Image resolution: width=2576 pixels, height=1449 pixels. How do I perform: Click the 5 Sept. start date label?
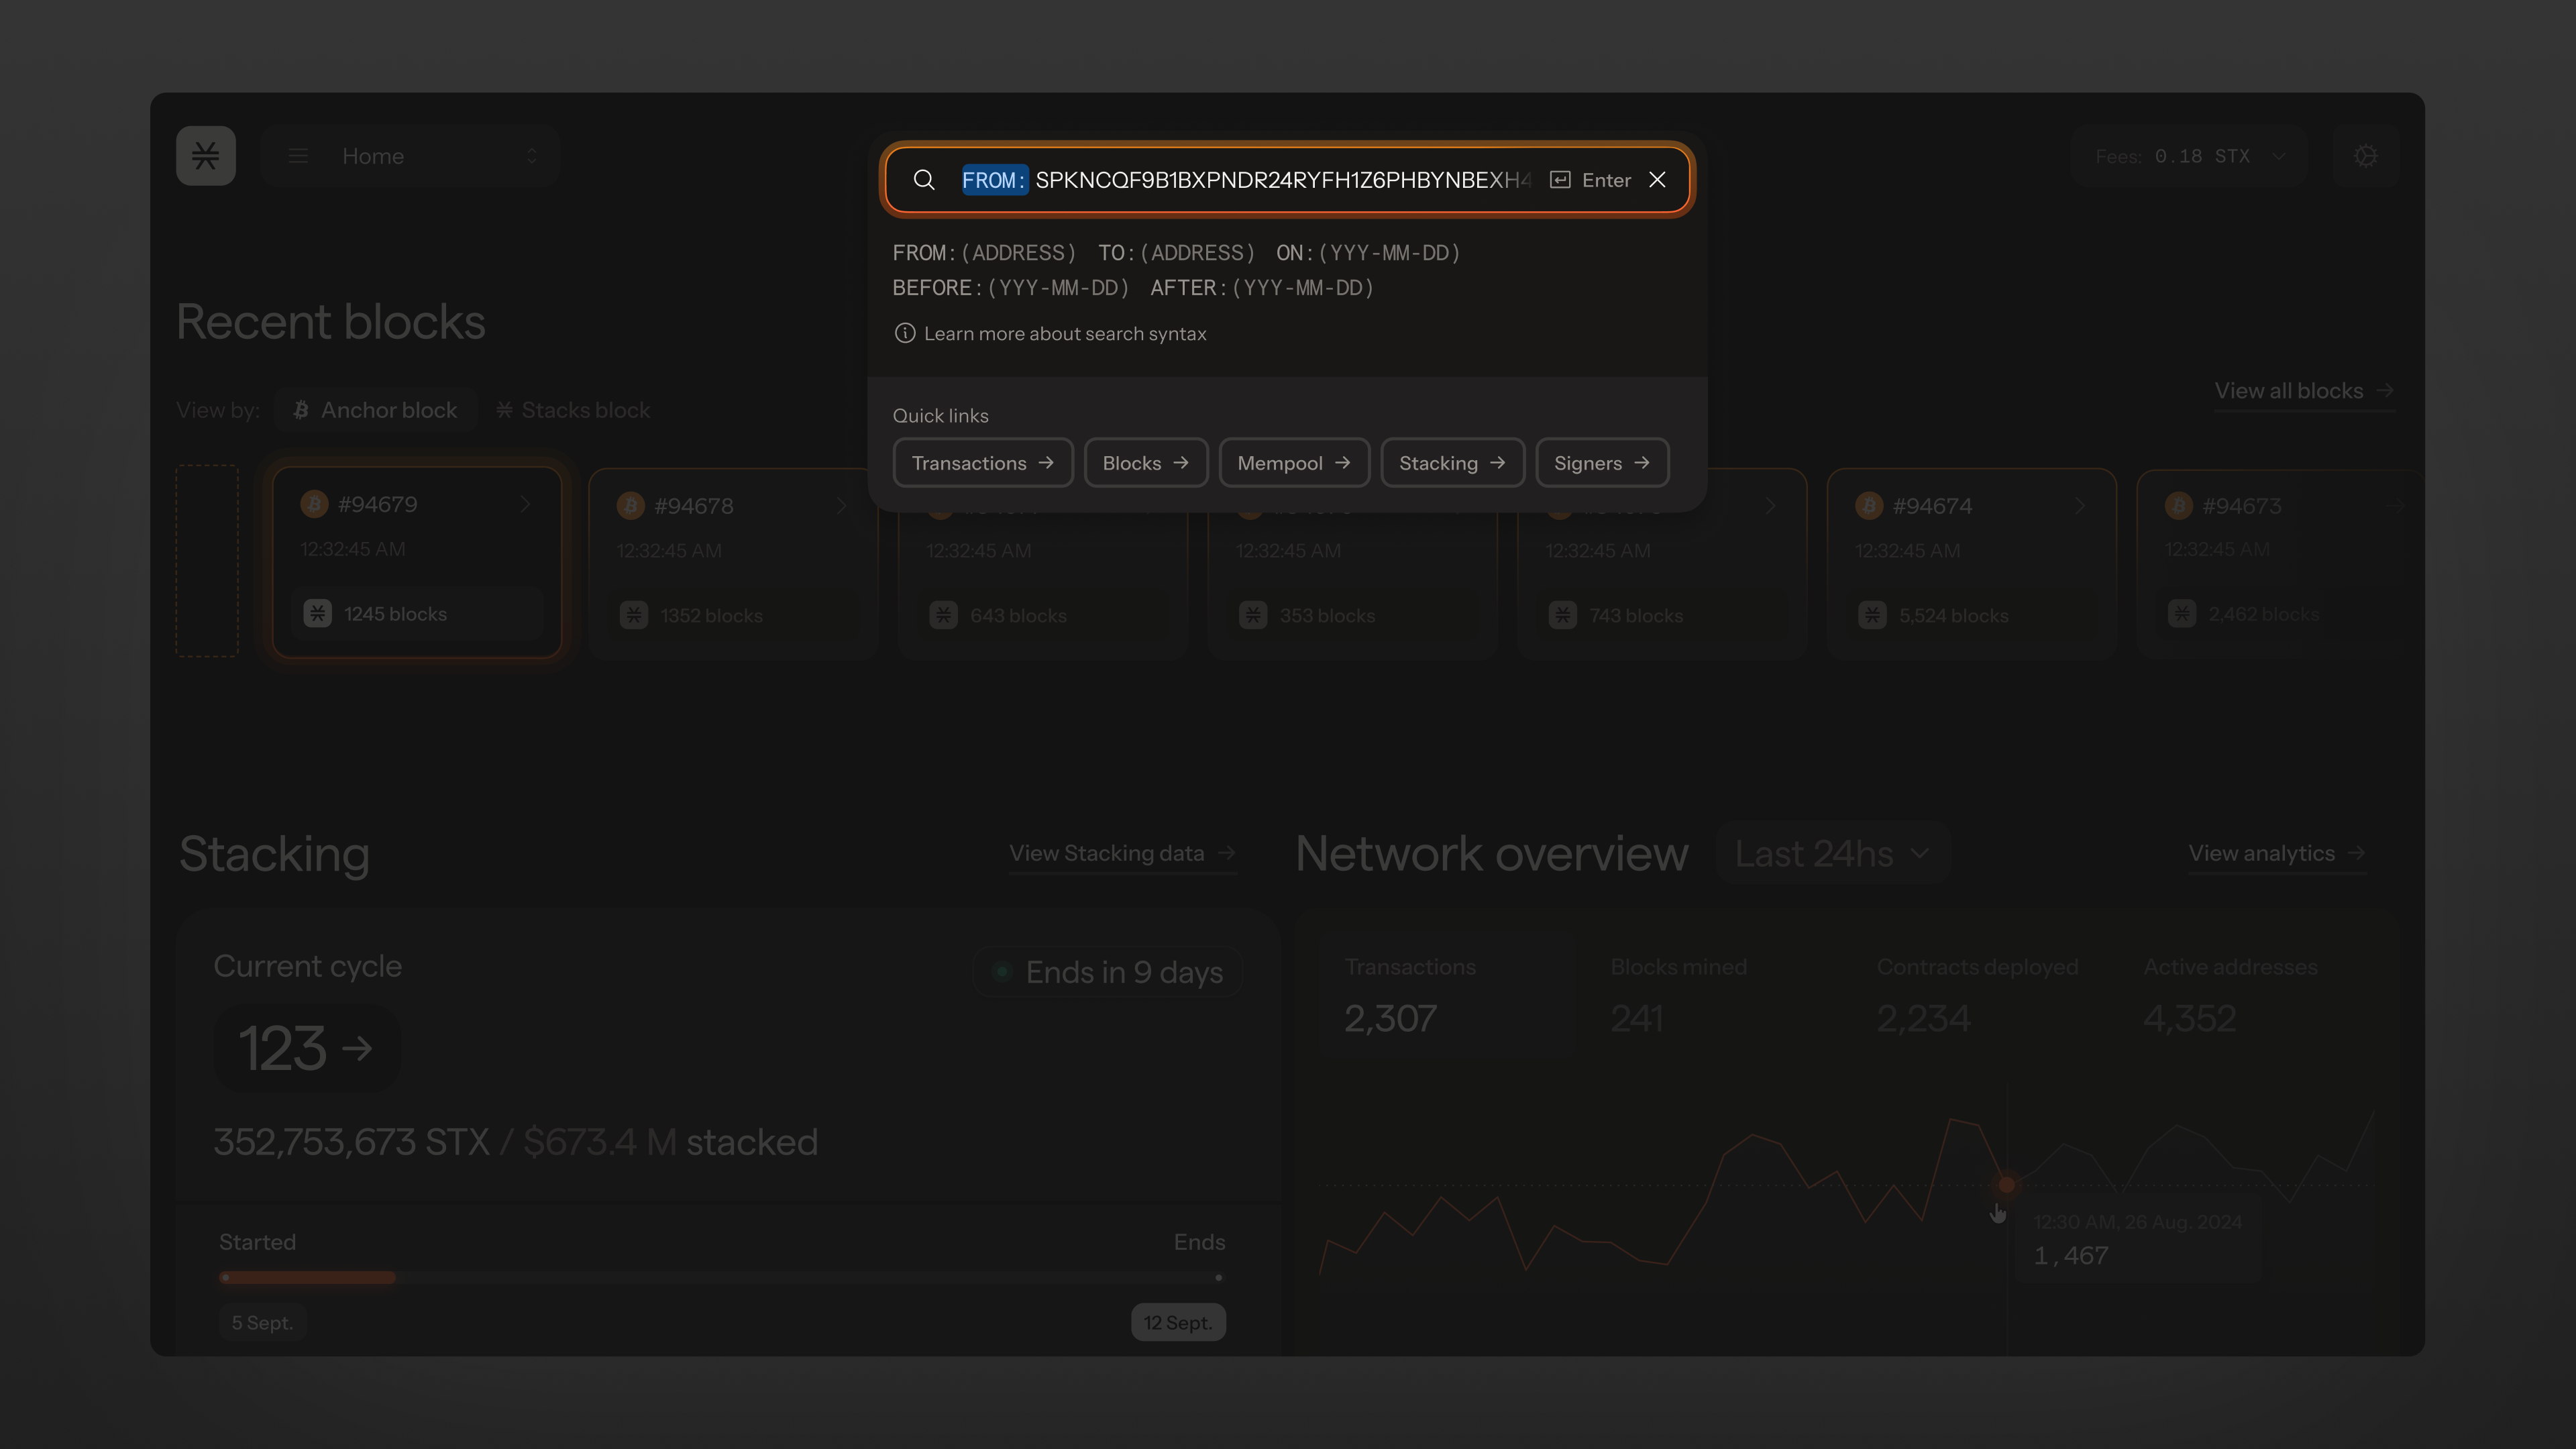click(262, 1323)
